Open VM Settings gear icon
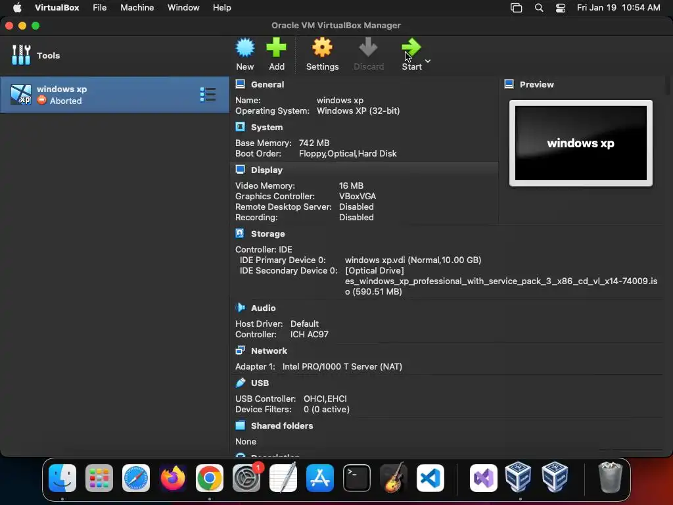This screenshot has width=673, height=505. 322,47
